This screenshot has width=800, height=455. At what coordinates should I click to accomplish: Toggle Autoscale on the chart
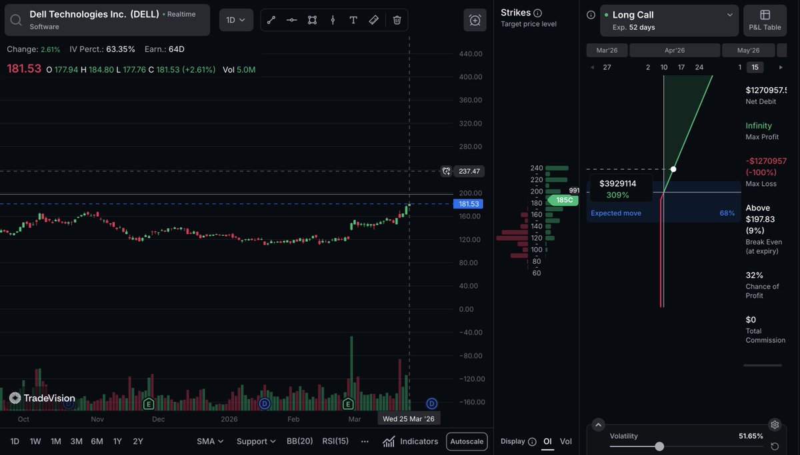[467, 441]
